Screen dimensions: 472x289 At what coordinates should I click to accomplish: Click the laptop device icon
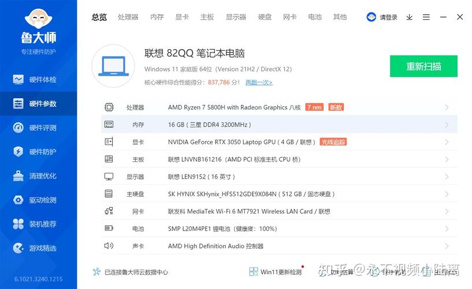click(x=113, y=66)
